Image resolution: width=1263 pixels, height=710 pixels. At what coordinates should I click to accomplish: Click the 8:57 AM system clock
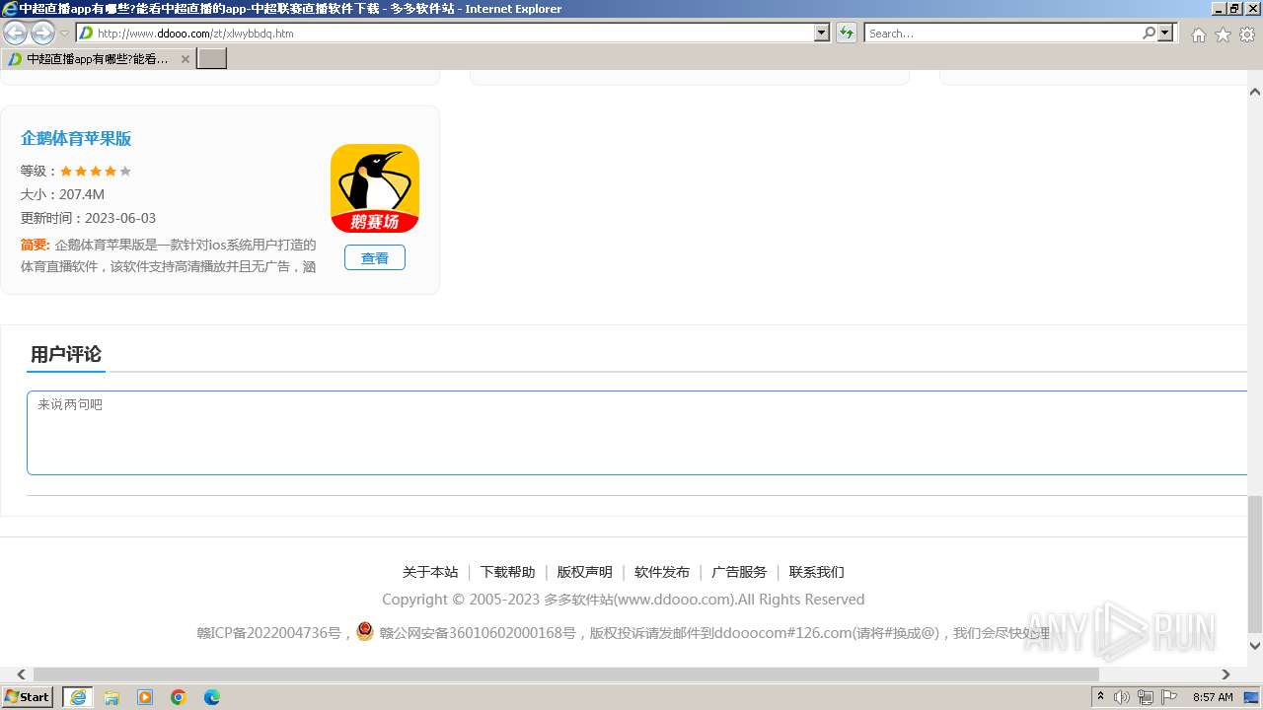click(1213, 697)
